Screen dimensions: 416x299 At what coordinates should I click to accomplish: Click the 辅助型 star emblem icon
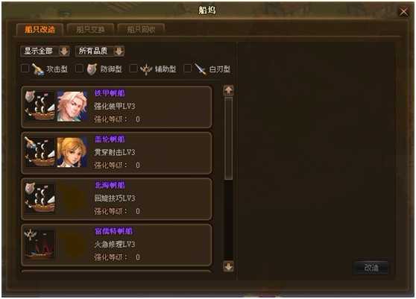point(146,69)
